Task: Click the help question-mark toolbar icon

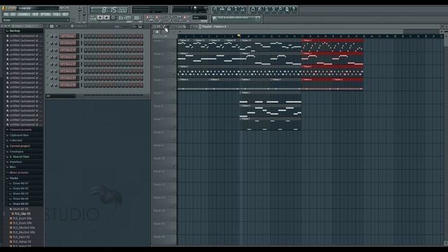Action: (x=293, y=9)
